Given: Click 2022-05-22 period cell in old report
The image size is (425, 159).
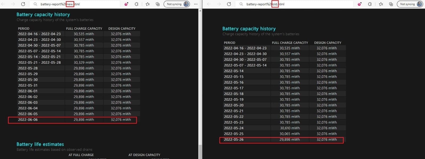Looking at the screenshot, I should tap(234, 117).
